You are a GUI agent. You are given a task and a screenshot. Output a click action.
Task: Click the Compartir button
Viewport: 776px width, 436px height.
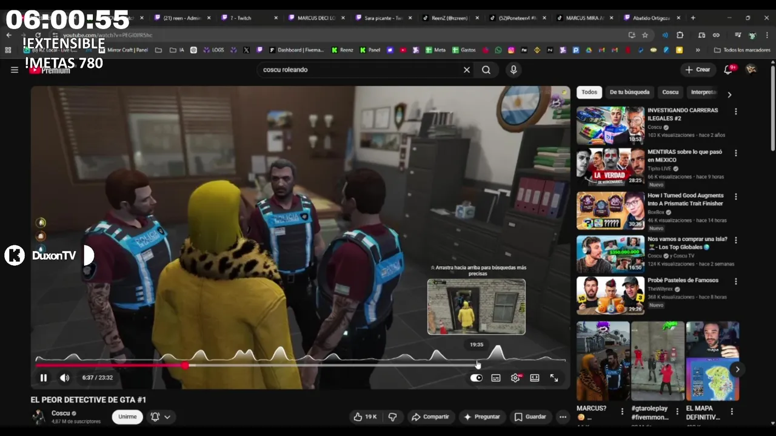430,417
